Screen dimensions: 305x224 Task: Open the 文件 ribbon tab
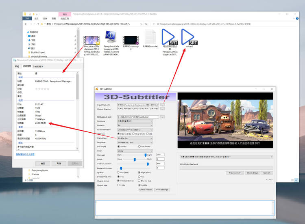tap(27, 18)
